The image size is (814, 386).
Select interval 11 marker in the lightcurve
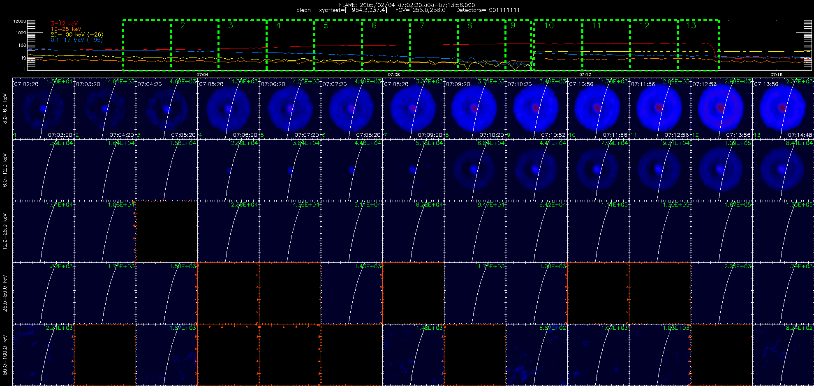click(x=597, y=25)
